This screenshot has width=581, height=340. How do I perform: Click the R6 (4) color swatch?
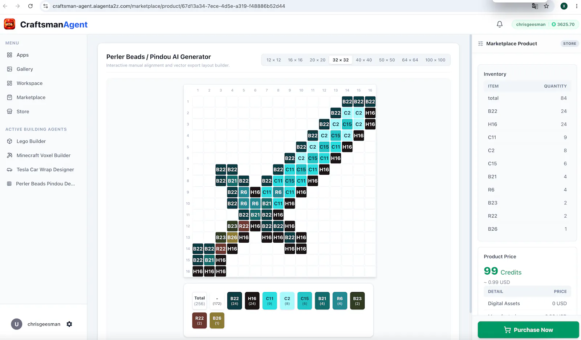click(340, 301)
